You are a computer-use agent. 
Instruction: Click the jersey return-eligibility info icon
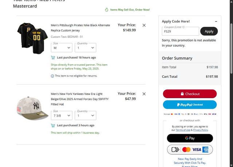click(x=52, y=76)
